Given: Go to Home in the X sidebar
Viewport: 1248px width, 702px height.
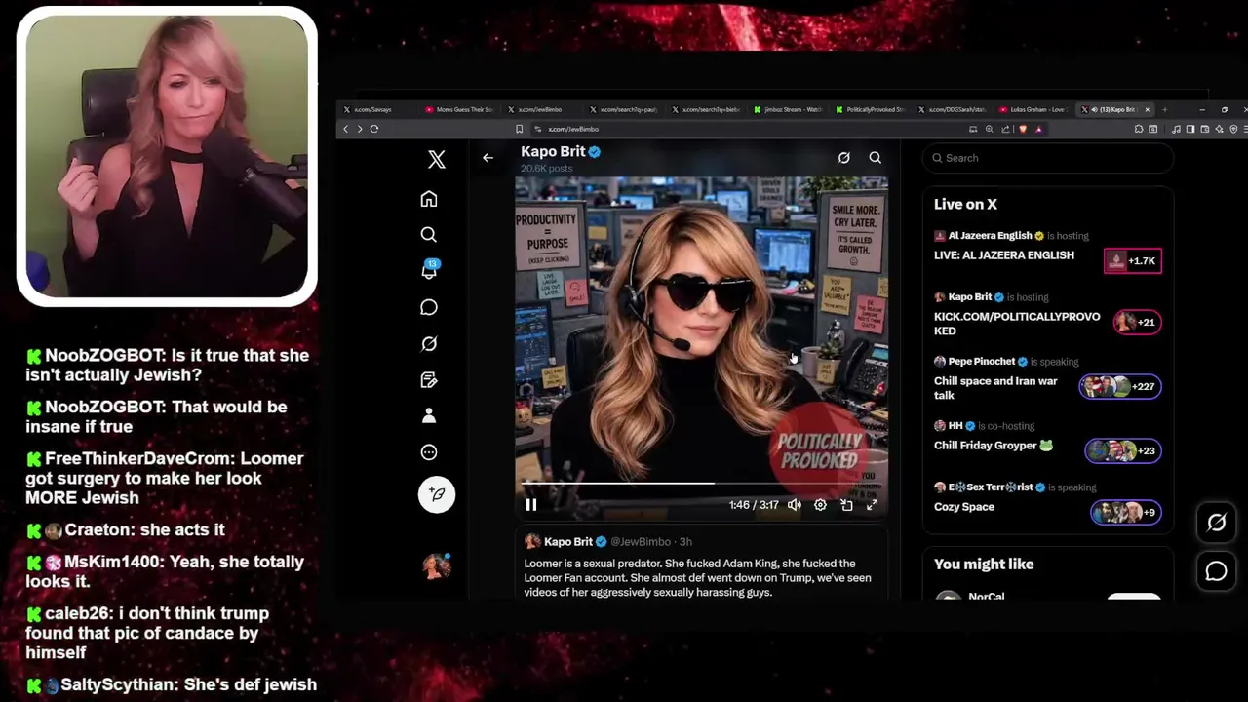Looking at the screenshot, I should 429,199.
